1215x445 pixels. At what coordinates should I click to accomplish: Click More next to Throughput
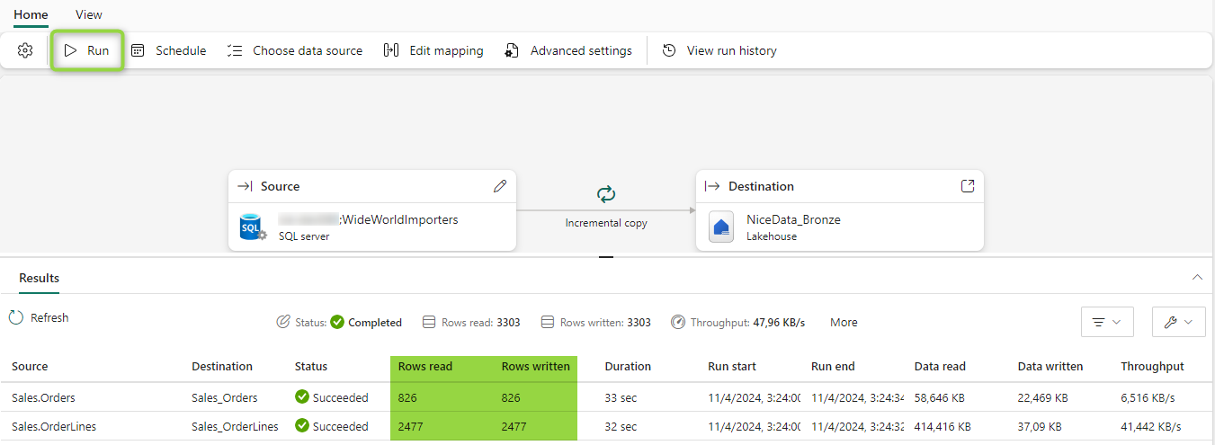tap(844, 322)
